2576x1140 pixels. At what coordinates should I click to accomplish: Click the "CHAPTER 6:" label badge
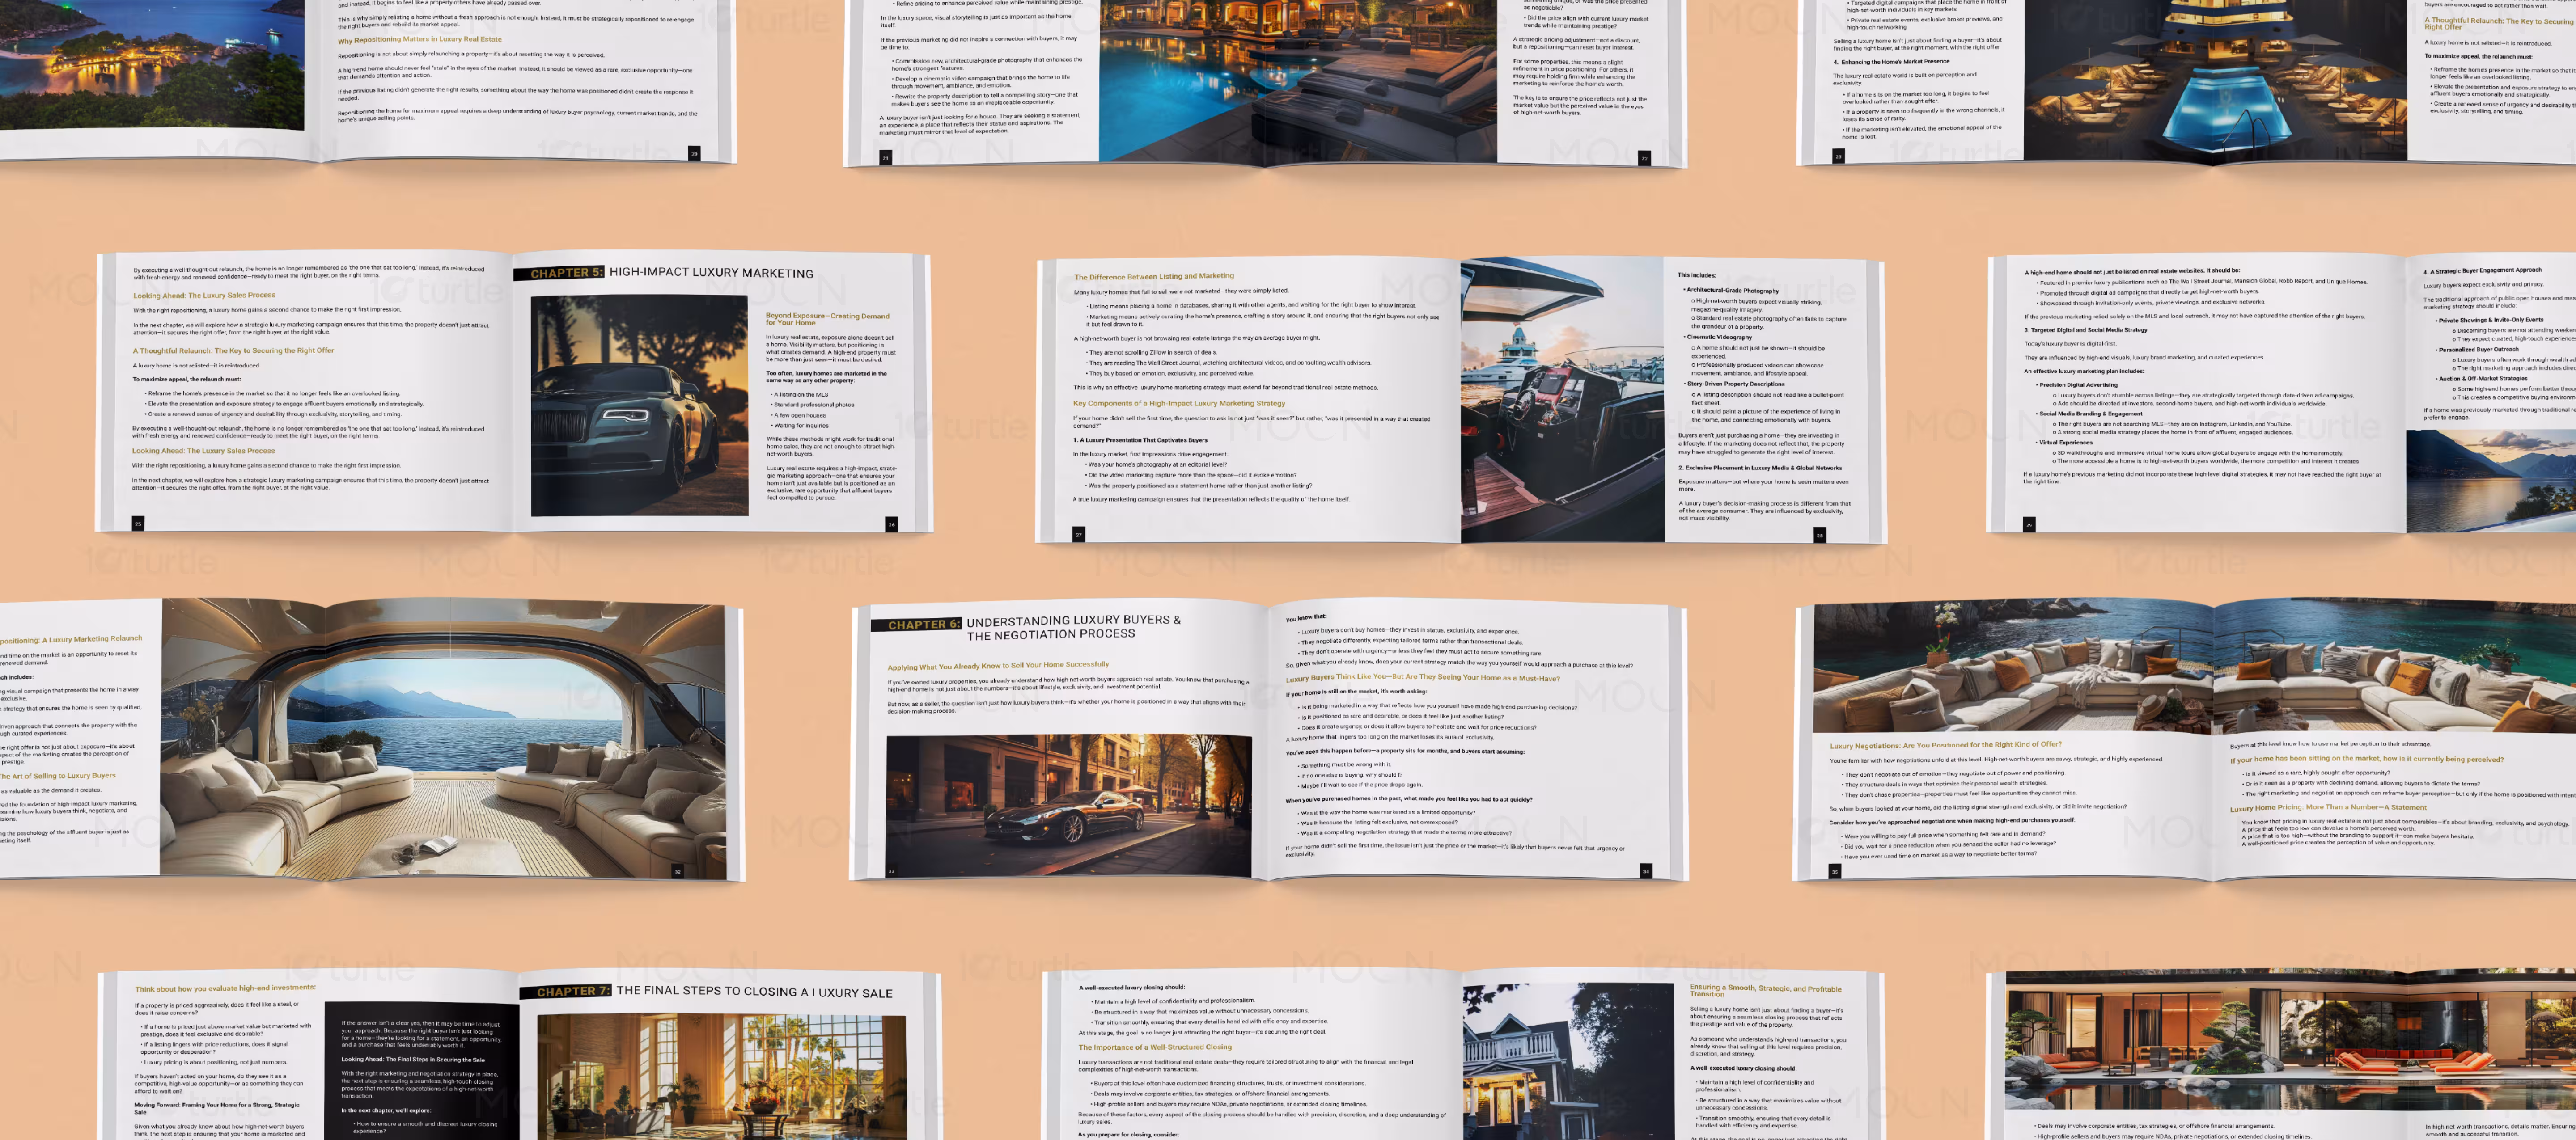(917, 625)
